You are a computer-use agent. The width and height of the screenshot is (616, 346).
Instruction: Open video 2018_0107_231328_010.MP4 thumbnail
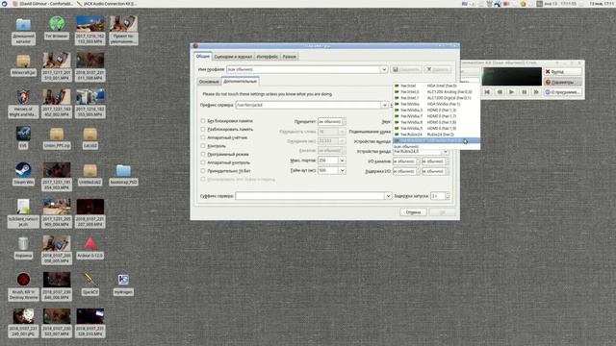[x=90, y=323]
